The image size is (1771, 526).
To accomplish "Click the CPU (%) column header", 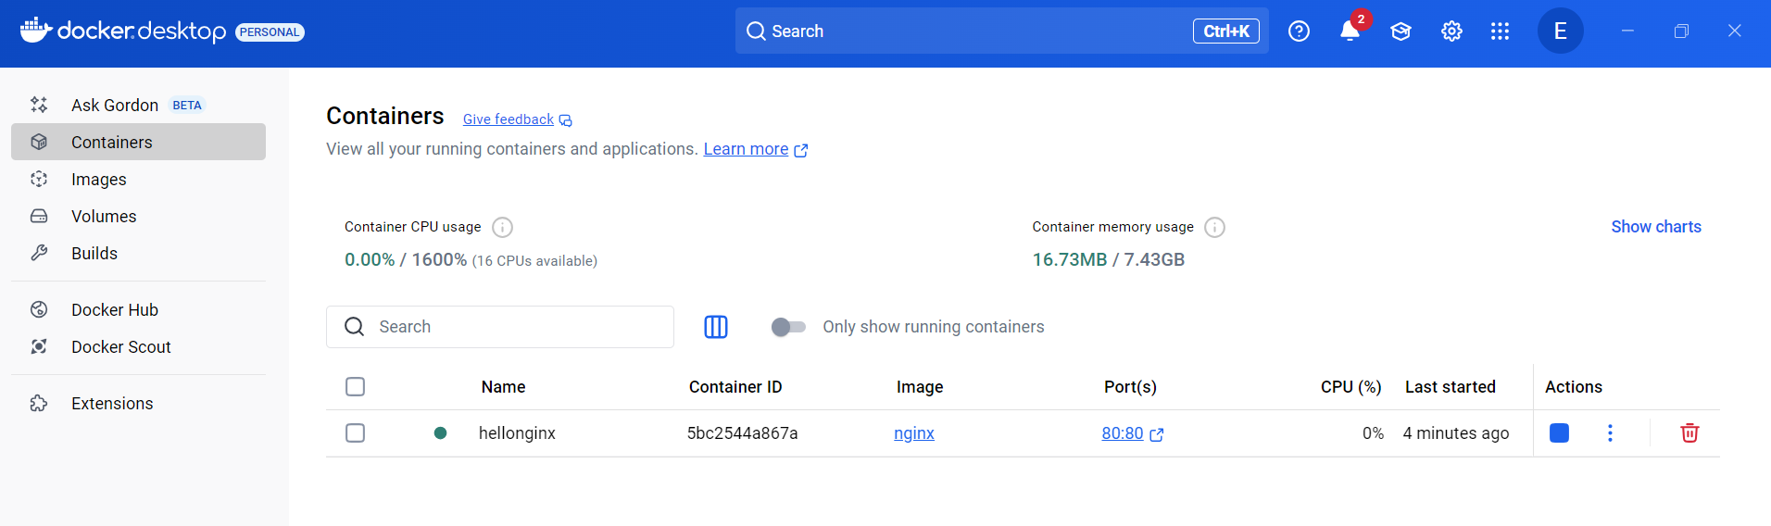I will click(x=1350, y=387).
